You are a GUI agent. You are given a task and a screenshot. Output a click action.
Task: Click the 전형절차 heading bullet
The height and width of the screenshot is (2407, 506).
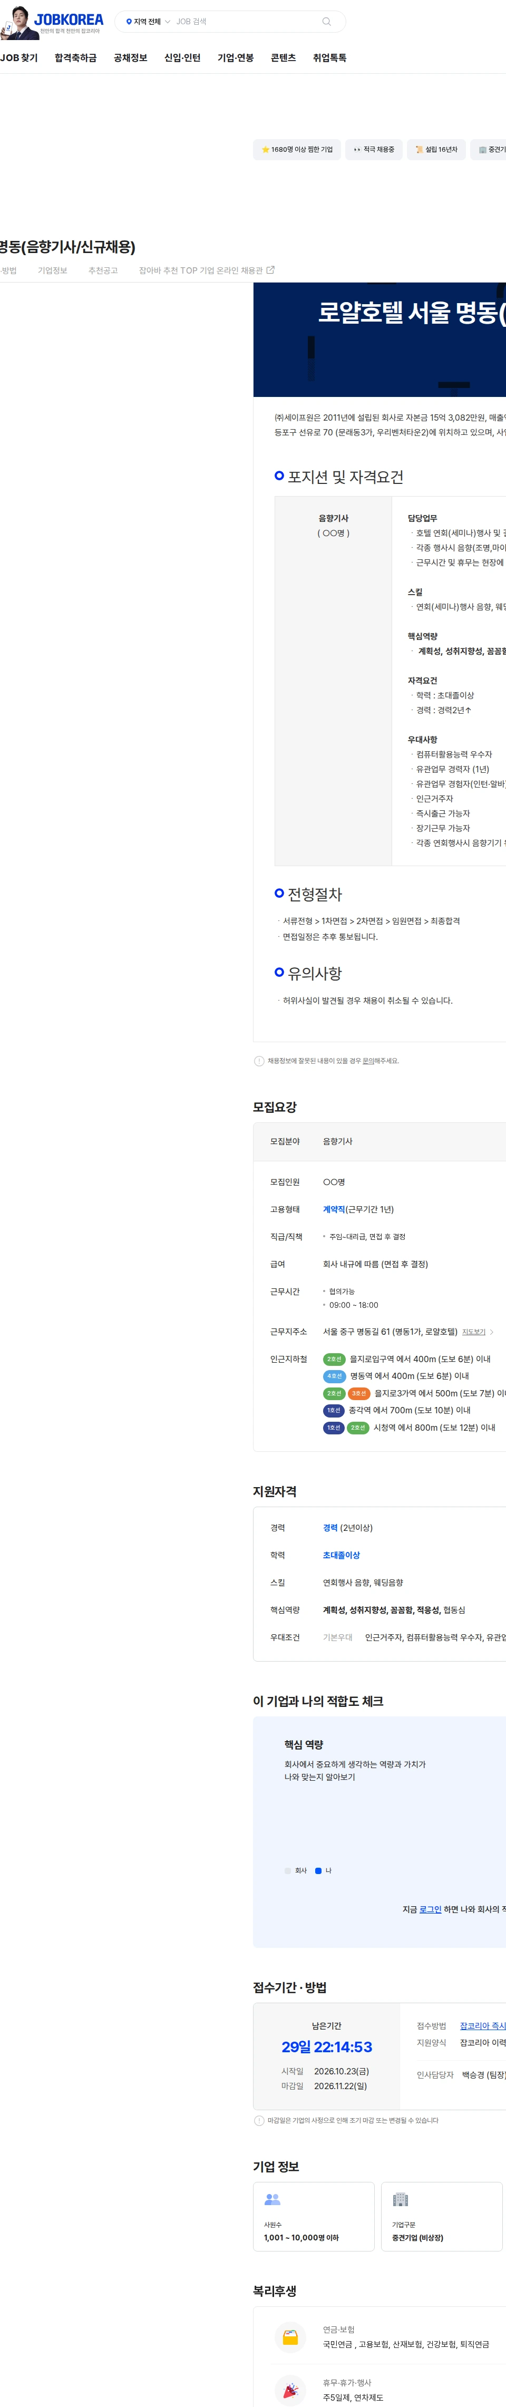click(x=279, y=894)
